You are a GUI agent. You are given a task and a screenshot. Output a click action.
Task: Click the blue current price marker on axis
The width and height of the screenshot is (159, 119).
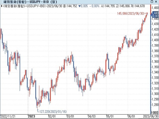(155, 14)
